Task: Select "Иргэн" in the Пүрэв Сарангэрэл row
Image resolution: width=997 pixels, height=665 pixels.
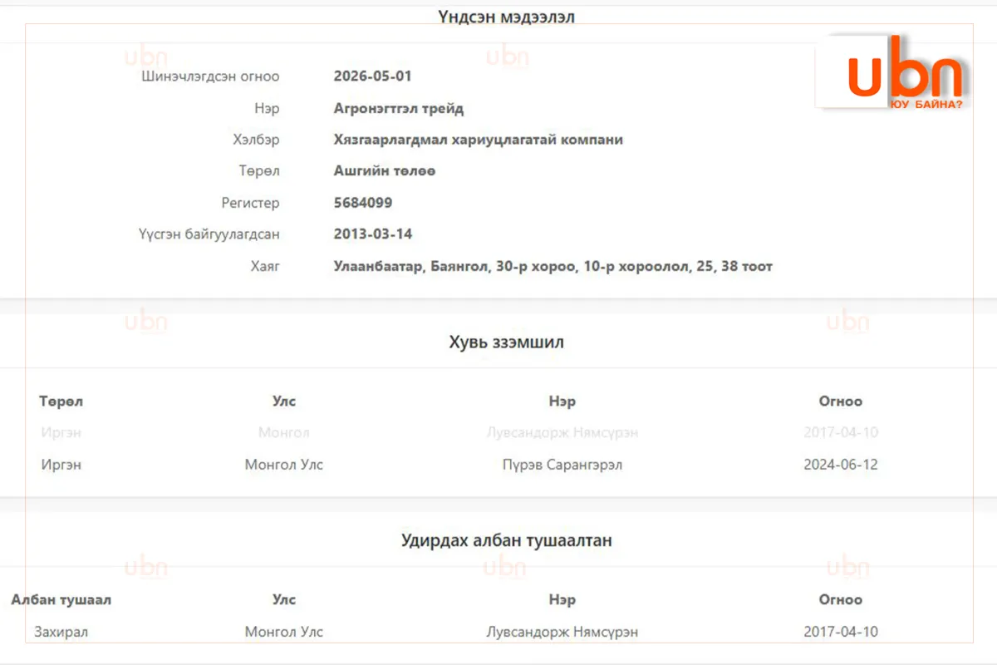Action: (x=61, y=465)
